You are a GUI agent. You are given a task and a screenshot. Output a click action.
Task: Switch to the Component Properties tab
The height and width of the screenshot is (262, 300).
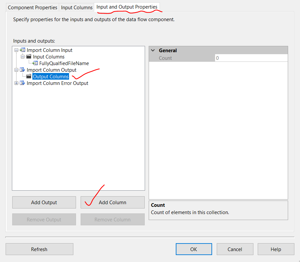coord(32,7)
